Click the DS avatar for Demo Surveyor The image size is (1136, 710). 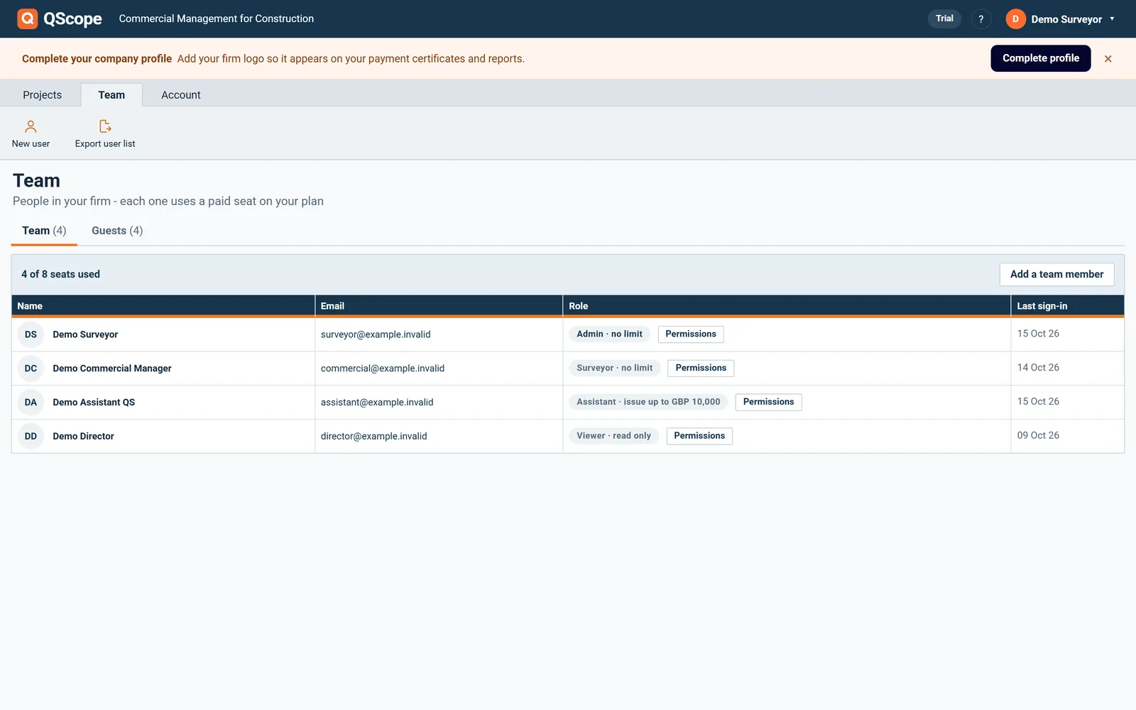coord(31,334)
